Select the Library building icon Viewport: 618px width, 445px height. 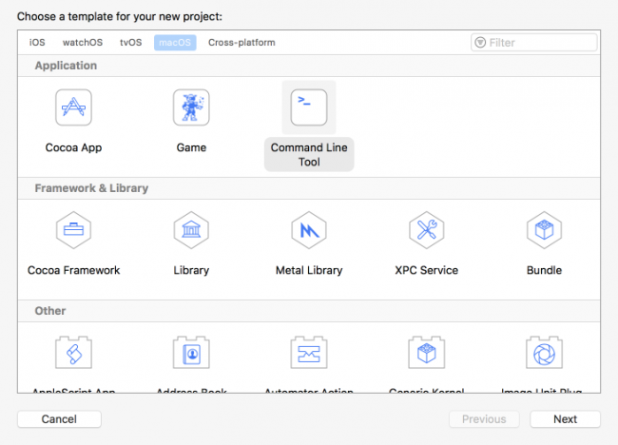pyautogui.click(x=191, y=230)
